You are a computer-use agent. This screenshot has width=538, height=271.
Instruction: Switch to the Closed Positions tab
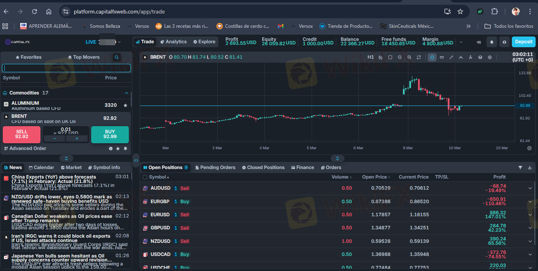(263, 167)
